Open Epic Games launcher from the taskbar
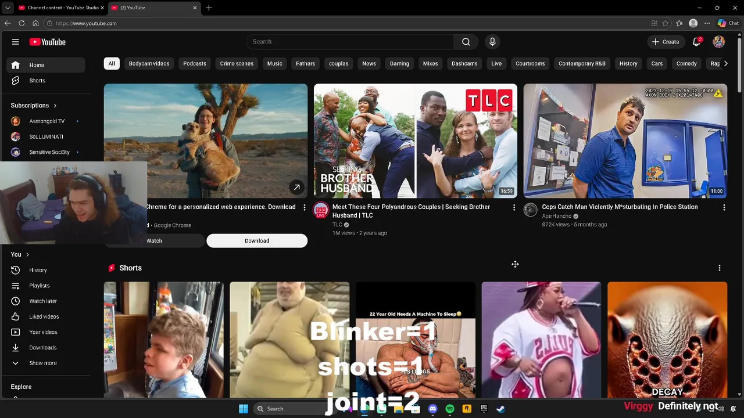This screenshot has width=744, height=418. [484, 409]
